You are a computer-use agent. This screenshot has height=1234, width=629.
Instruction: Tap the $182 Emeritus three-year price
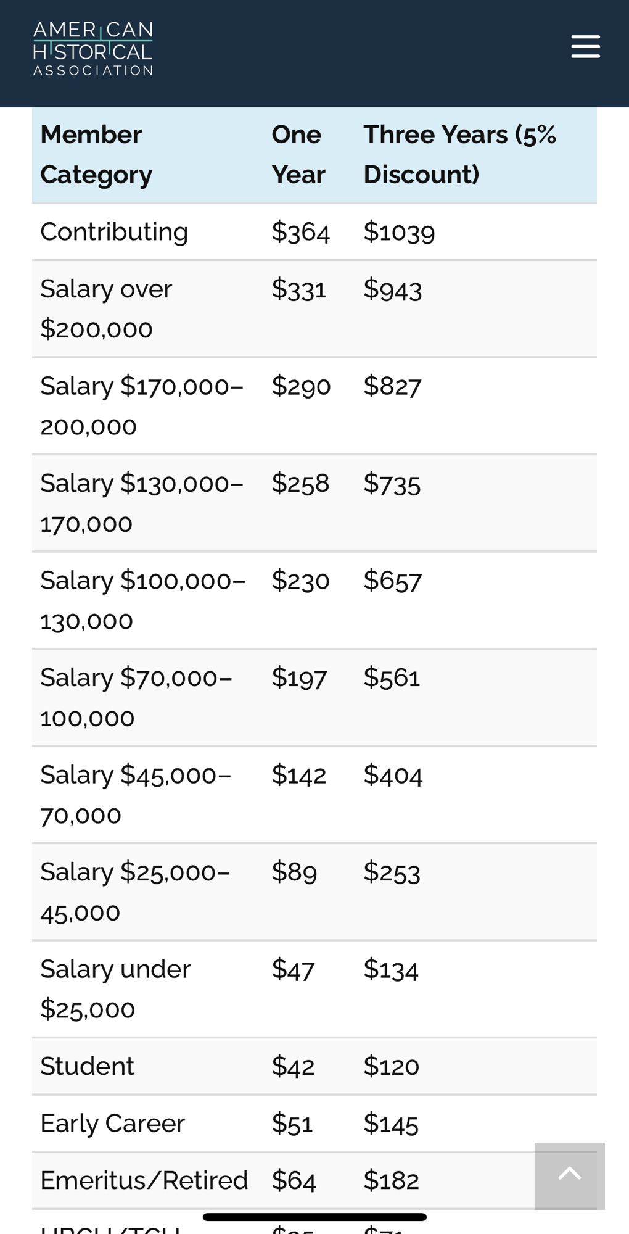391,1180
